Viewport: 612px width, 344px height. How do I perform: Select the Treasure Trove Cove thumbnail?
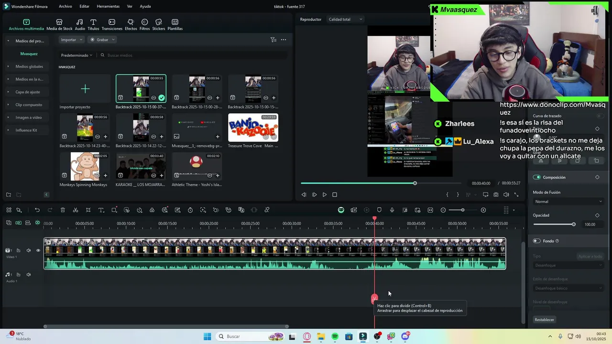253,128
